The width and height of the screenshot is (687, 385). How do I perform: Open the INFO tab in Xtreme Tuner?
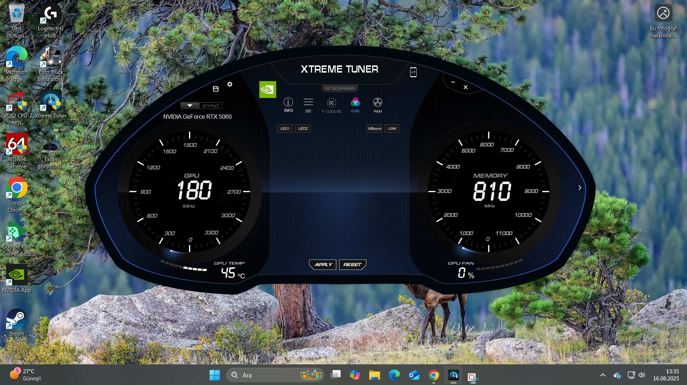(x=288, y=105)
